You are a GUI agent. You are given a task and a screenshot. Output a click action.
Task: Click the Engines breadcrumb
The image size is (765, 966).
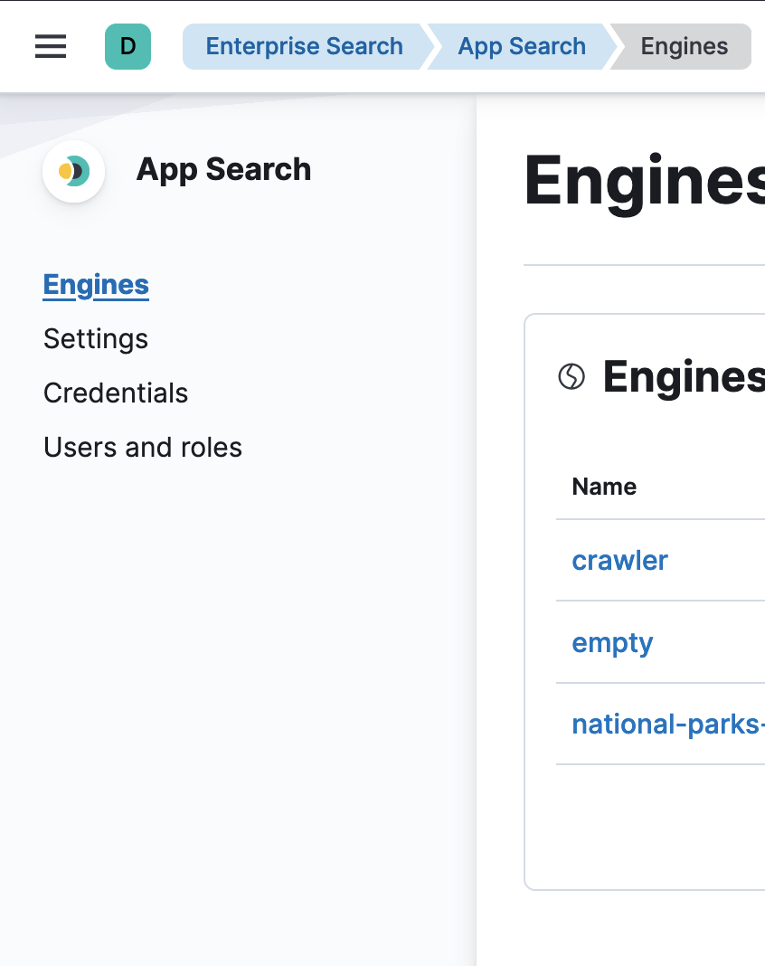[x=684, y=46]
